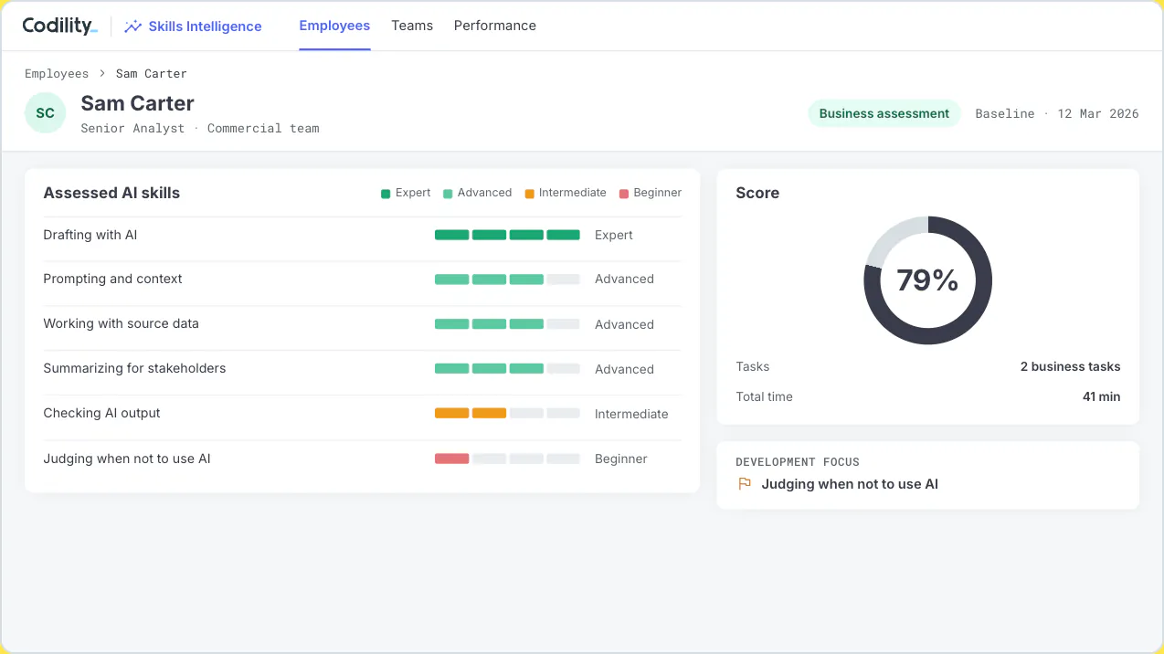Viewport: 1164px width, 654px height.
Task: Click the Advanced legend swatch
Action: pyautogui.click(x=448, y=194)
